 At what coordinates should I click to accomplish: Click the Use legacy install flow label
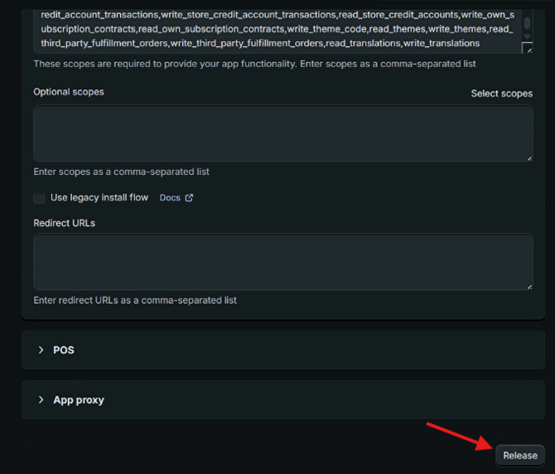[x=99, y=198]
